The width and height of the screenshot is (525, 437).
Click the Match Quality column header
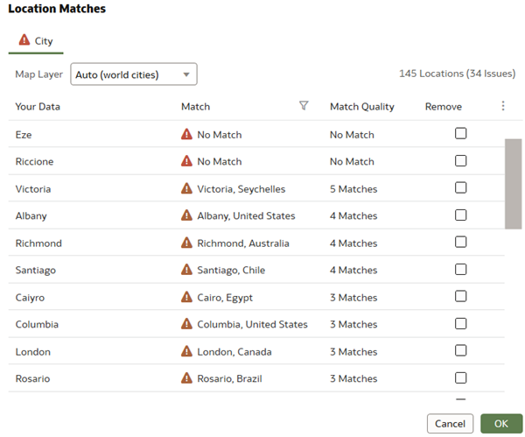point(362,107)
